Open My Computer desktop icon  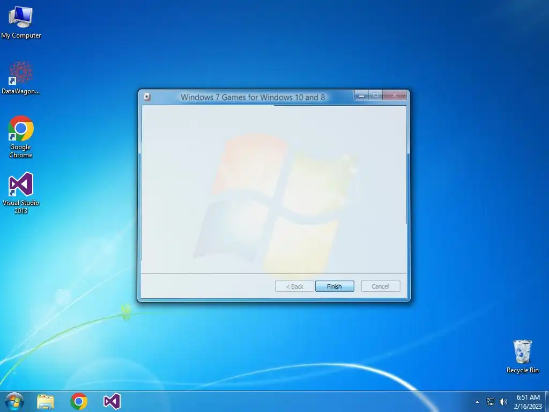pyautogui.click(x=21, y=23)
